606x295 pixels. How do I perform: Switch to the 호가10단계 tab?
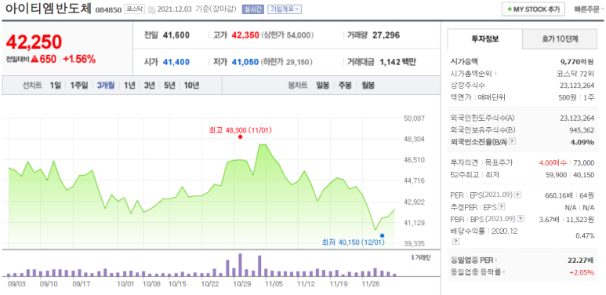click(560, 38)
